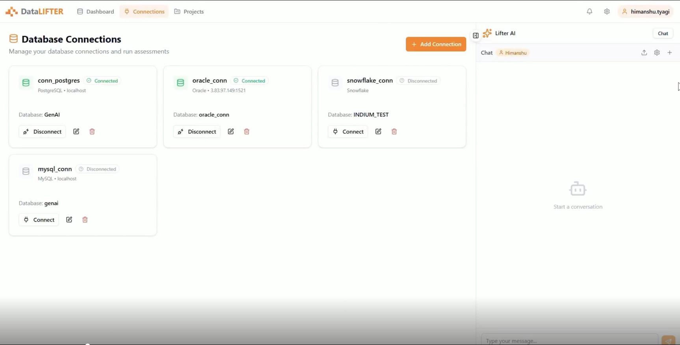Viewport: 680px width, 345px height.
Task: Click the snowflake_conn connection name
Action: point(370,81)
